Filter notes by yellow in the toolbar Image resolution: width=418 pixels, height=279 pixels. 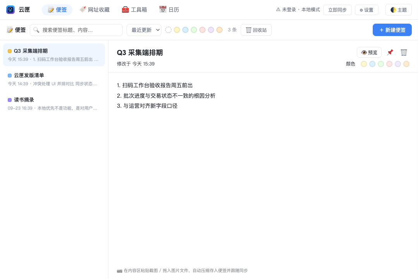point(177,30)
